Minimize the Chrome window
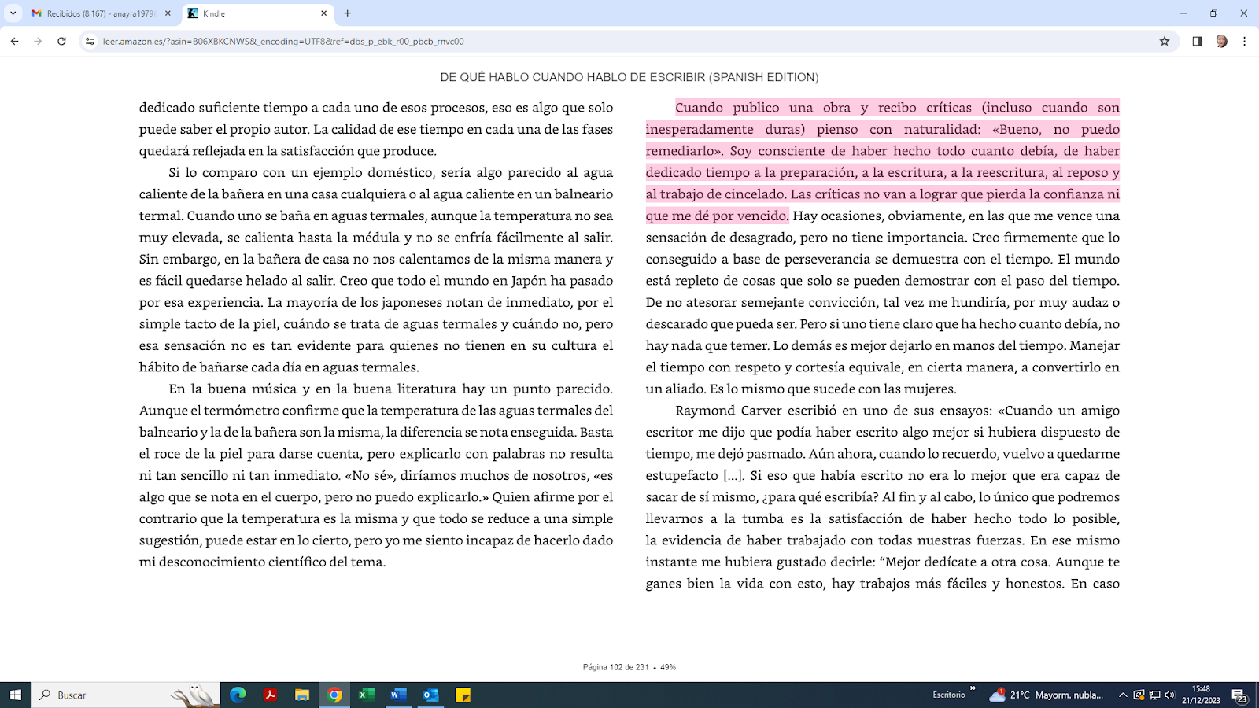This screenshot has height=708, width=1259. pos(1183,13)
